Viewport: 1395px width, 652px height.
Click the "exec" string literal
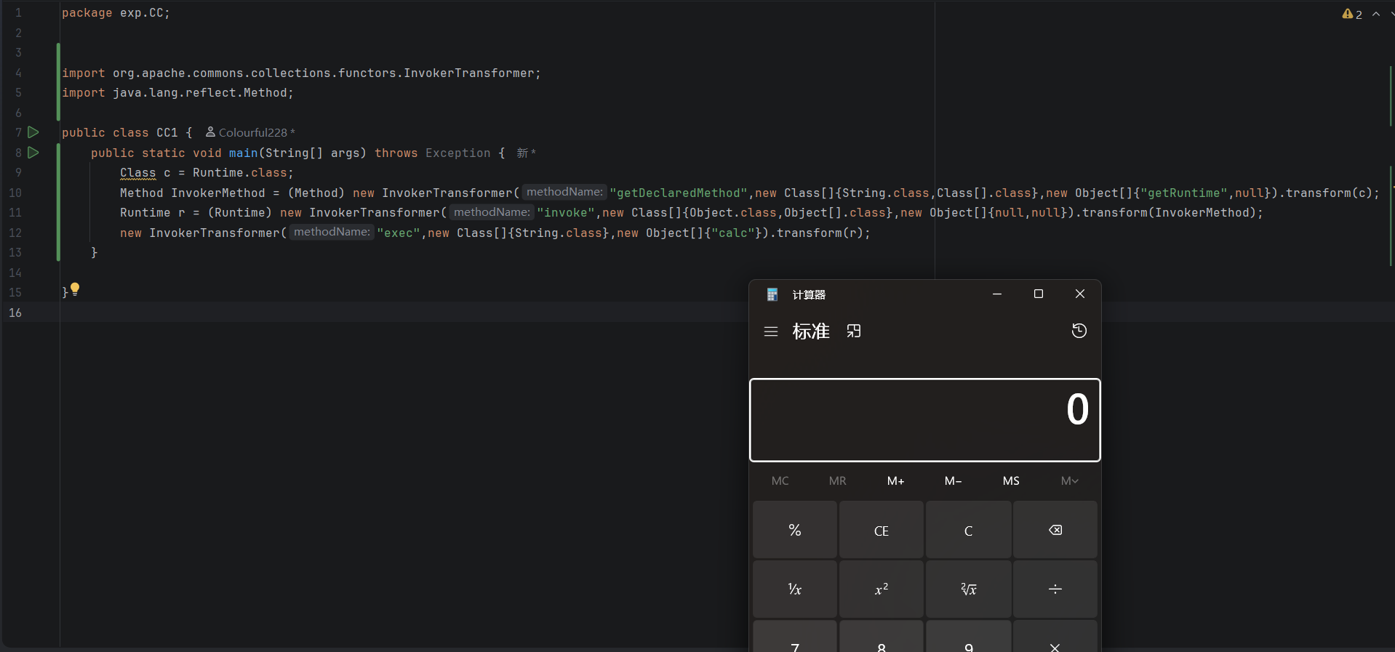coord(399,233)
